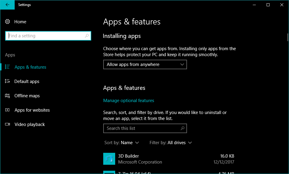Click the vertical scrollbar thumb
The image size is (289, 174).
[x=287, y=37]
